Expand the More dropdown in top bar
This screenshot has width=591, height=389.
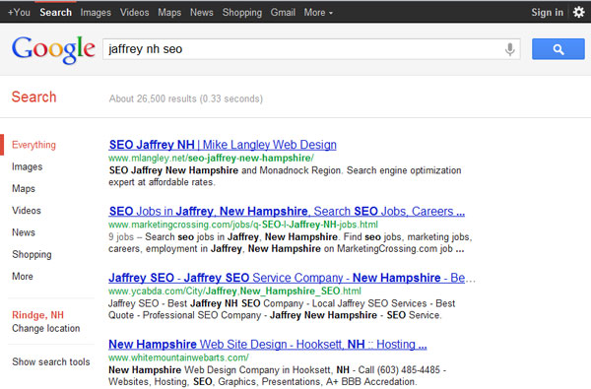[x=318, y=13]
